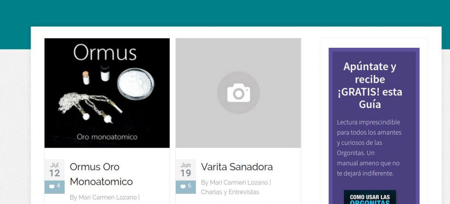The image size is (450, 204).
Task: Open author Mari Carmen Lozano under Ormus post
Action: 108,197
